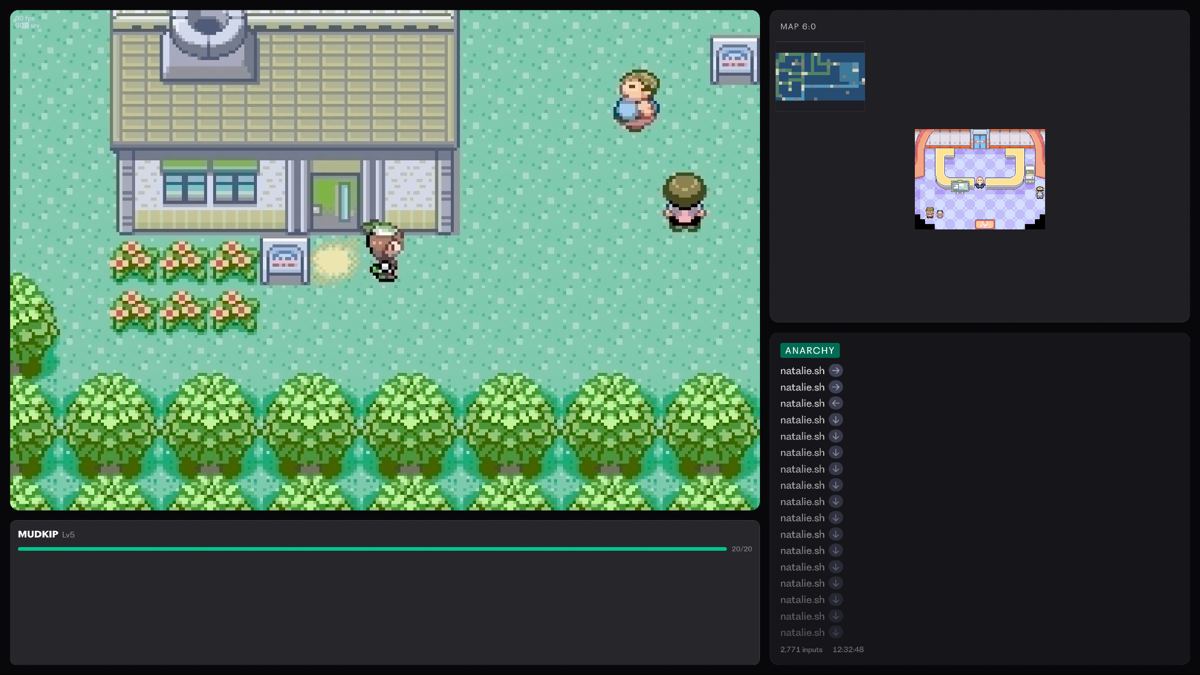Click the MUDKIP name label
The width and height of the screenshot is (1200, 675).
click(x=38, y=534)
